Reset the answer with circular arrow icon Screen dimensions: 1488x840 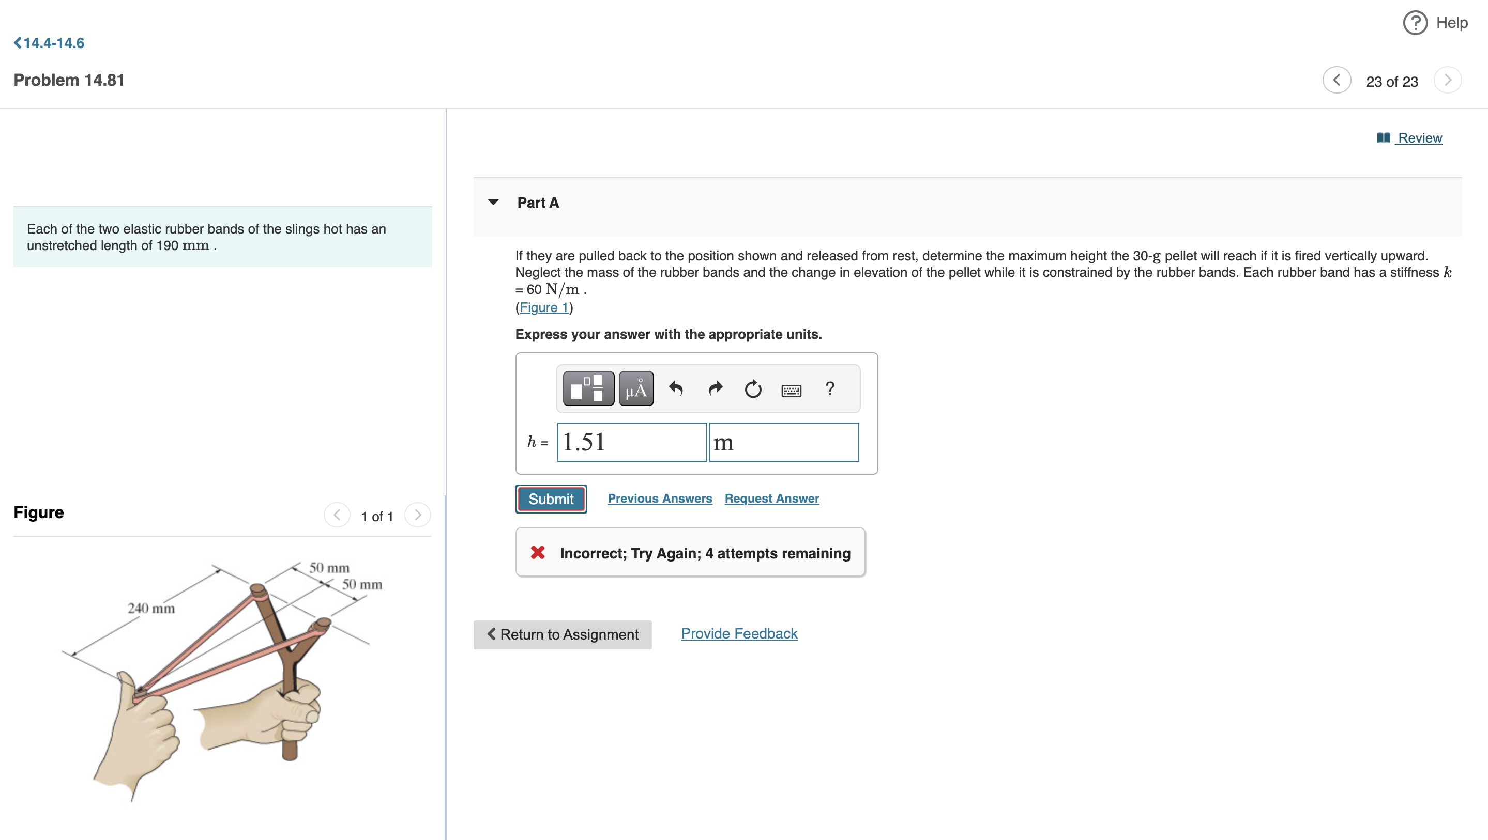click(753, 389)
